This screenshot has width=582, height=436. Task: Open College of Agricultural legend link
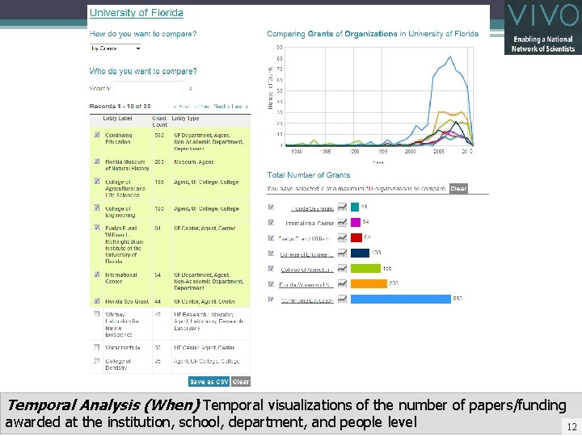pyautogui.click(x=306, y=270)
